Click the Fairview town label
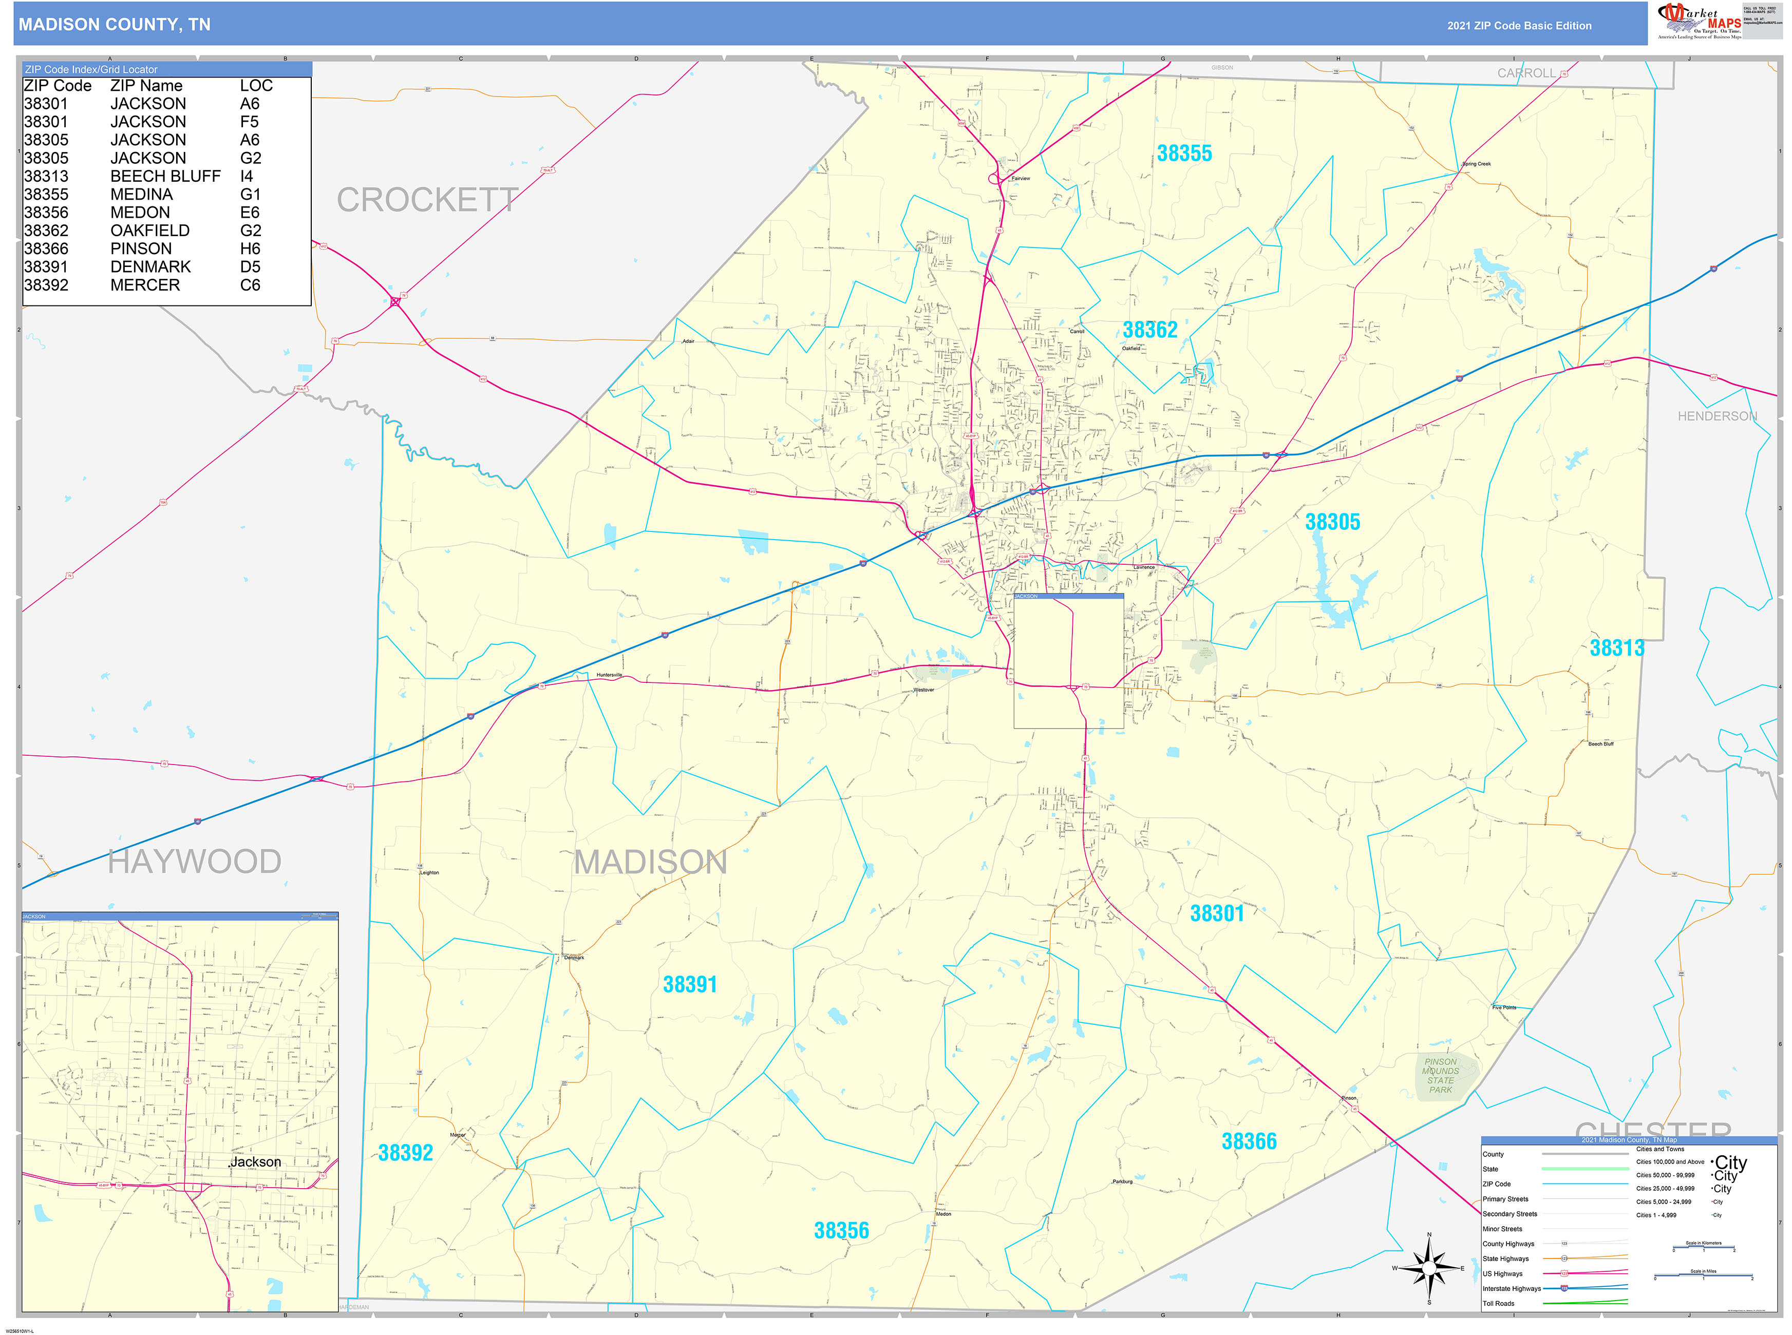 (1021, 178)
